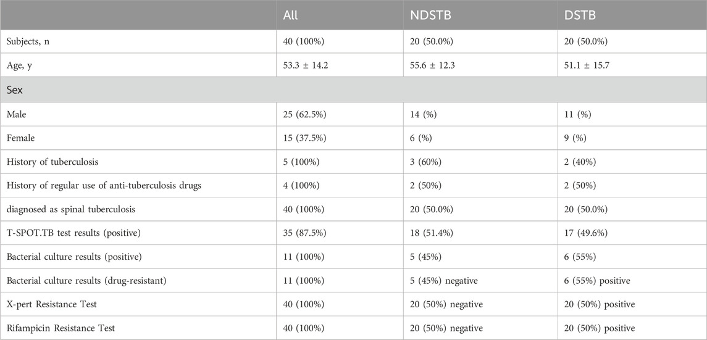The image size is (707, 340).
Task: Select the "History of tuberculosis" row label
Action: 49,161
